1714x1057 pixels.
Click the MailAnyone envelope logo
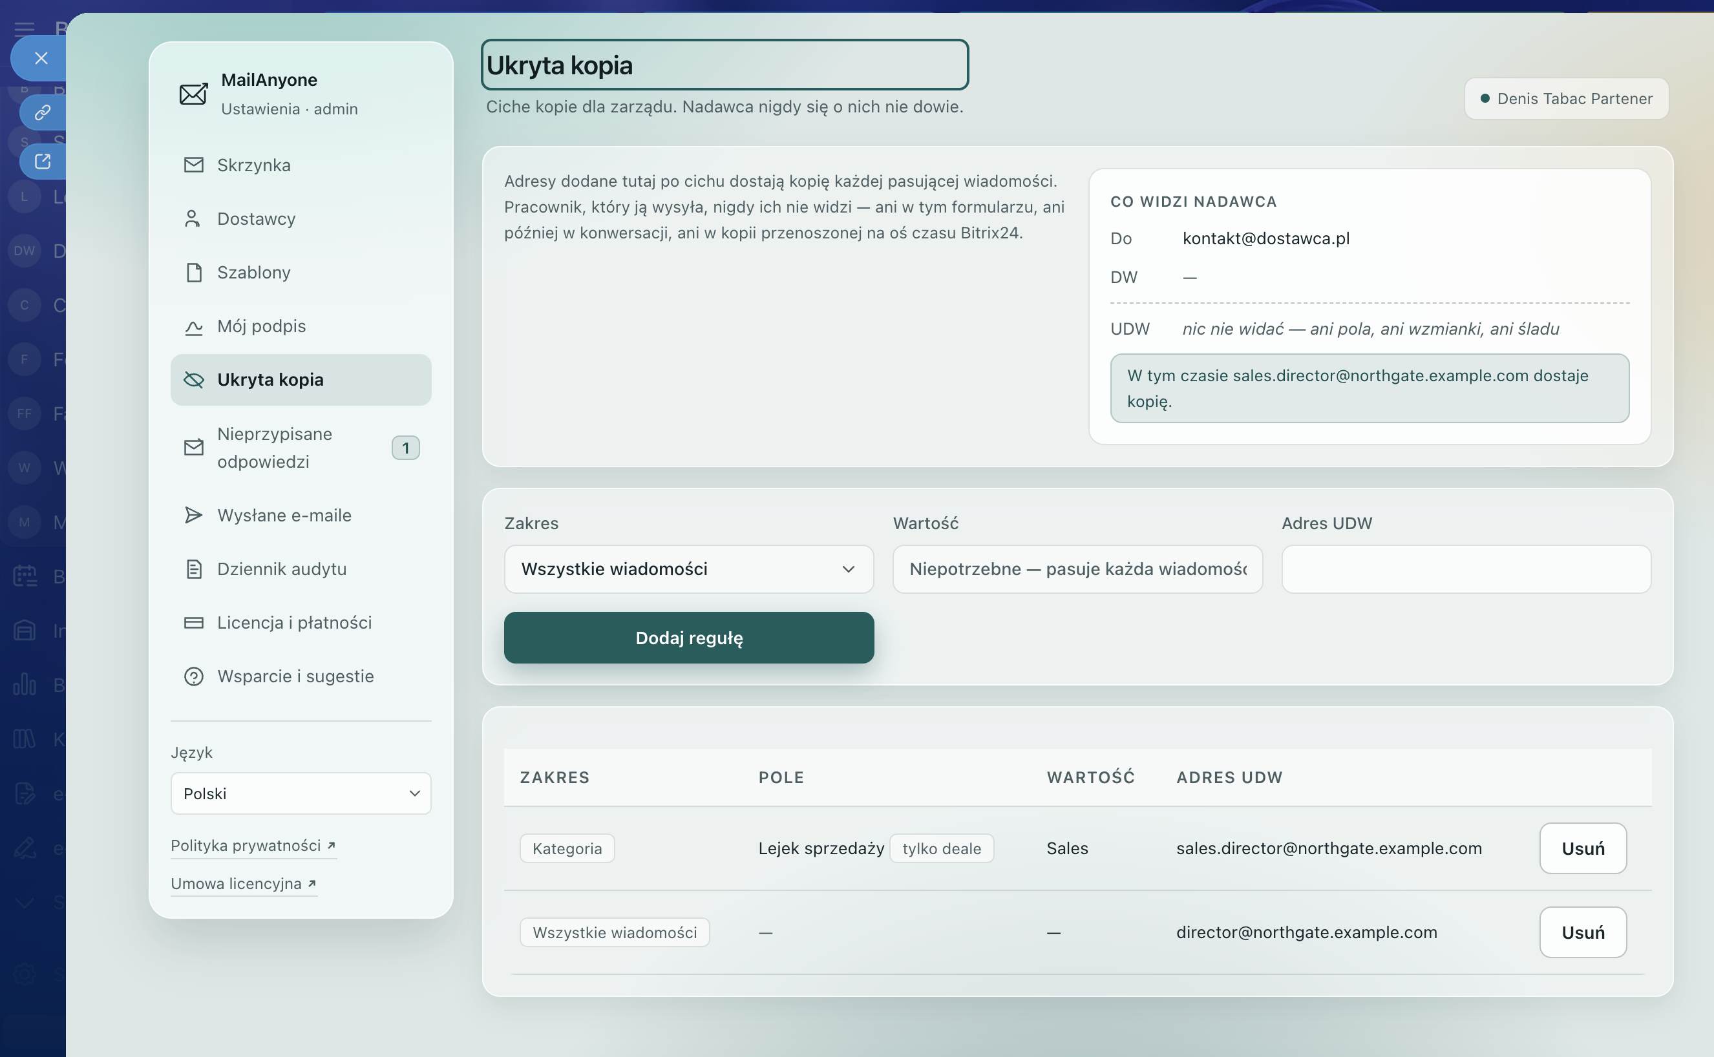193,94
